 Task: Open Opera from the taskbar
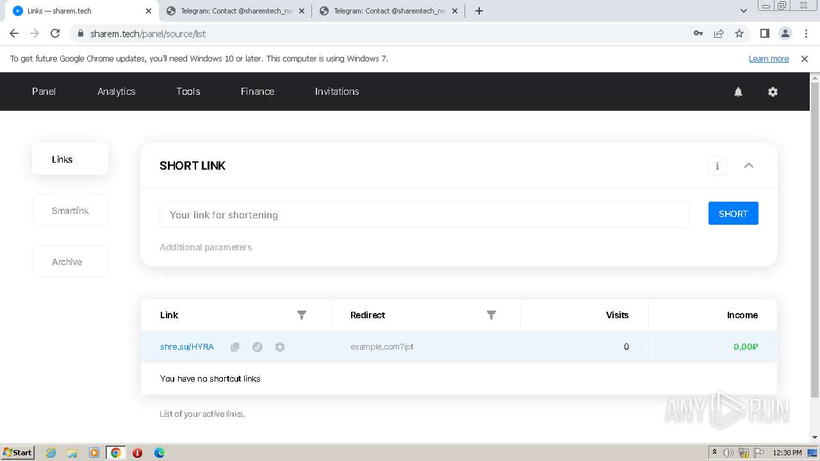pyautogui.click(x=137, y=453)
